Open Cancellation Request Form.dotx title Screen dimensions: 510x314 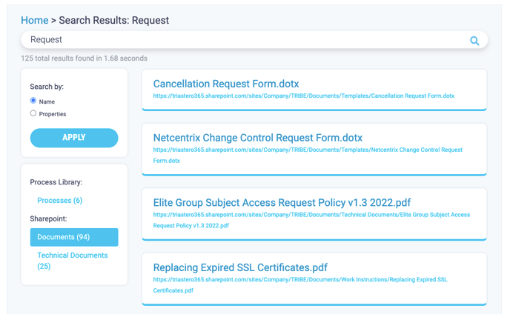click(x=226, y=84)
